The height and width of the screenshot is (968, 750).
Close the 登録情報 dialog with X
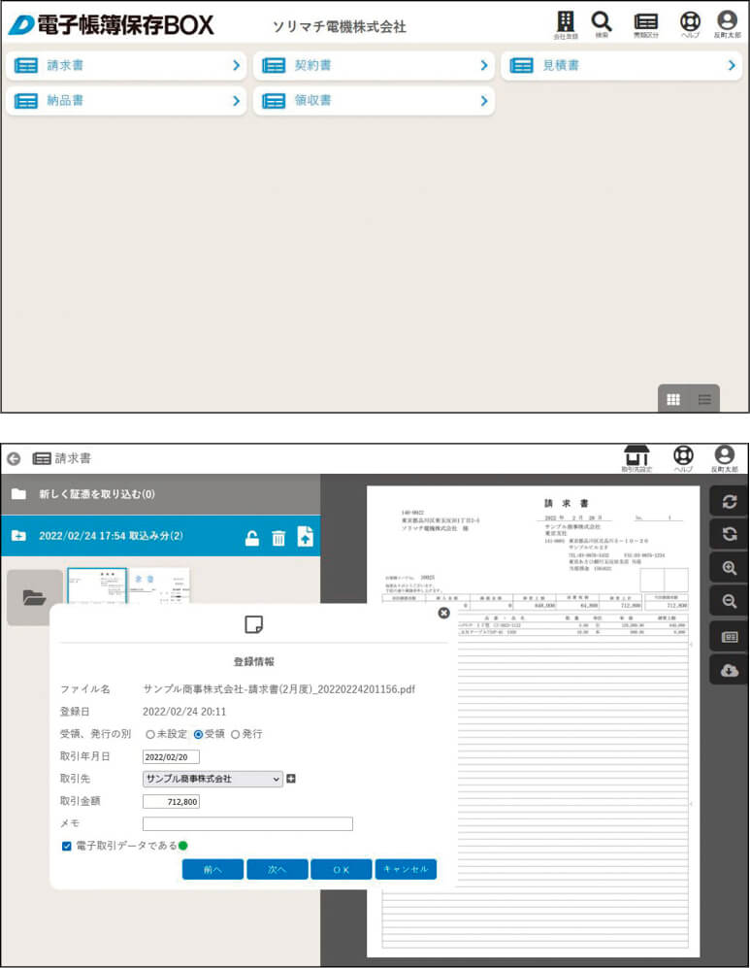(443, 613)
